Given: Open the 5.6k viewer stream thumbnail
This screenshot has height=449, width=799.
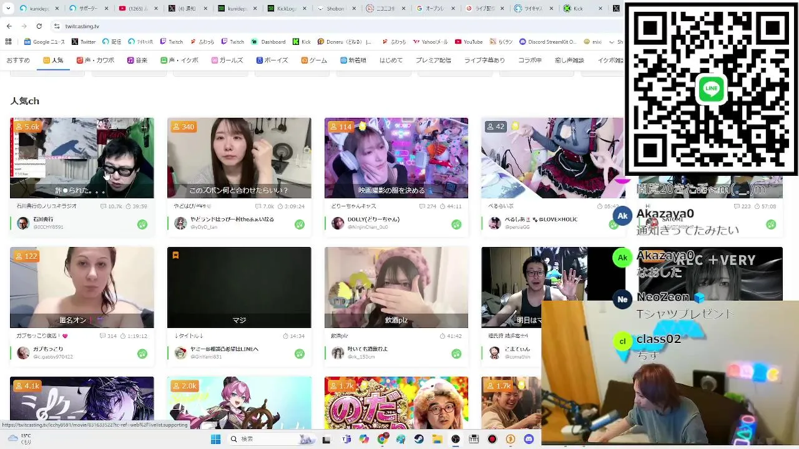Looking at the screenshot, I should pos(82,158).
